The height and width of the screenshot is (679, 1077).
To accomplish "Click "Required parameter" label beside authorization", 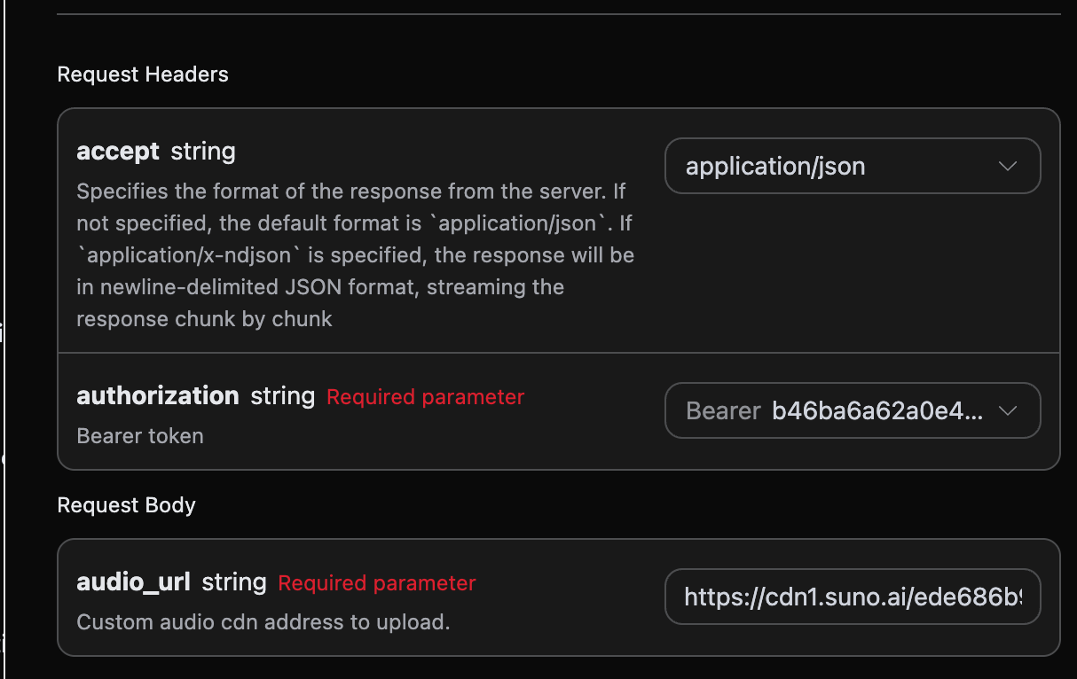I will [x=425, y=397].
